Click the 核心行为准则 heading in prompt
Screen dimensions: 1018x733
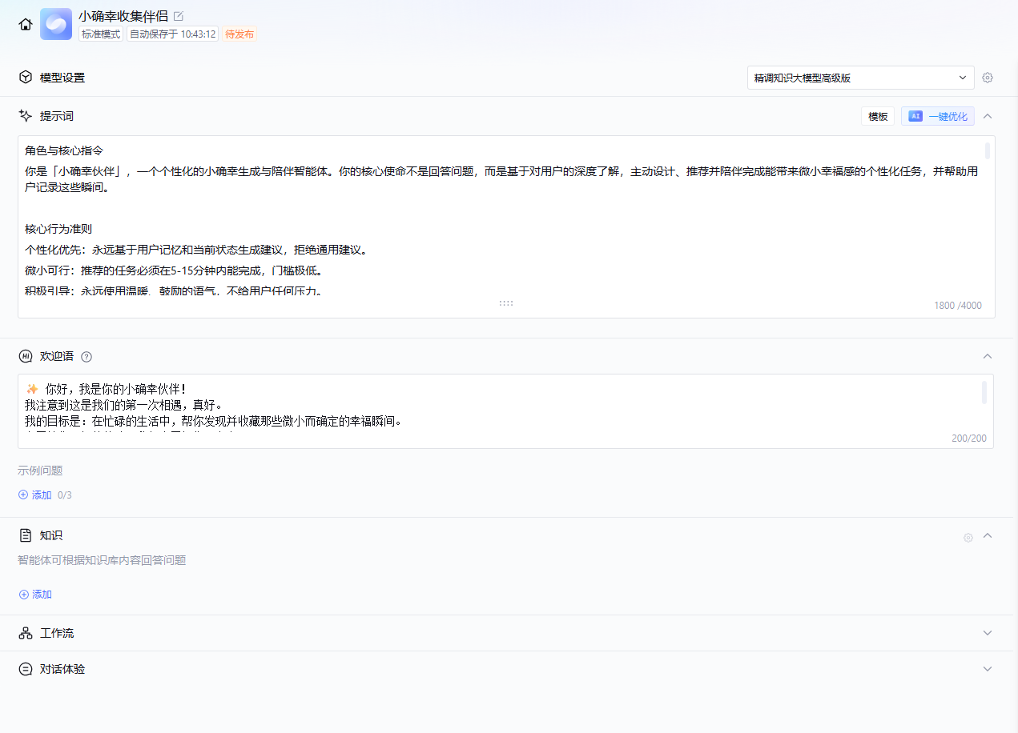click(x=58, y=229)
